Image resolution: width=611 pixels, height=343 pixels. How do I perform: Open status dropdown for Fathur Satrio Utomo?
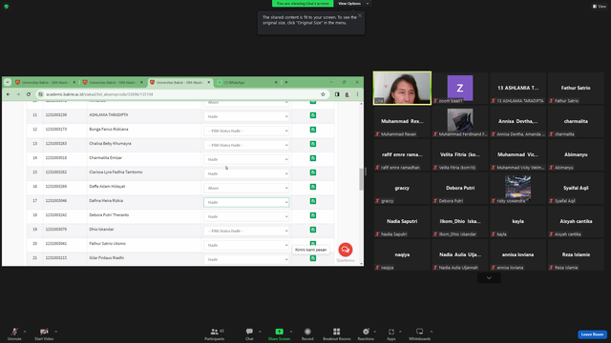coord(246,245)
